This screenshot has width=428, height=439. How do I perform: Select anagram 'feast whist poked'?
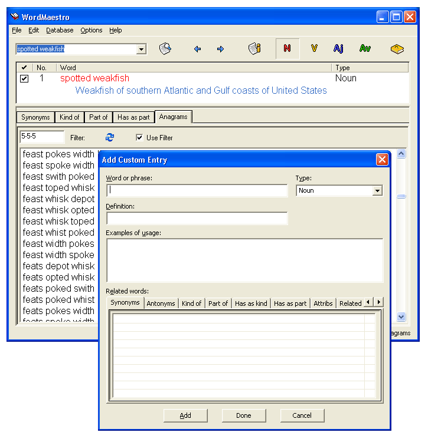click(x=58, y=232)
